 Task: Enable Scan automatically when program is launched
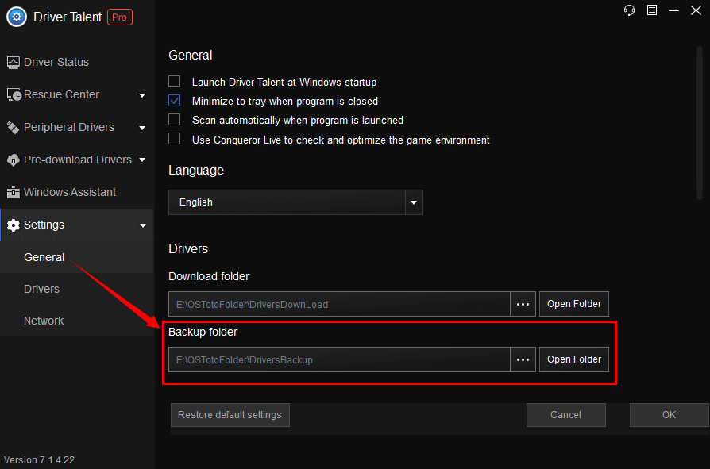(x=175, y=119)
